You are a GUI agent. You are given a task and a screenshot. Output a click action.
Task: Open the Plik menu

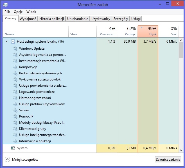7,12
